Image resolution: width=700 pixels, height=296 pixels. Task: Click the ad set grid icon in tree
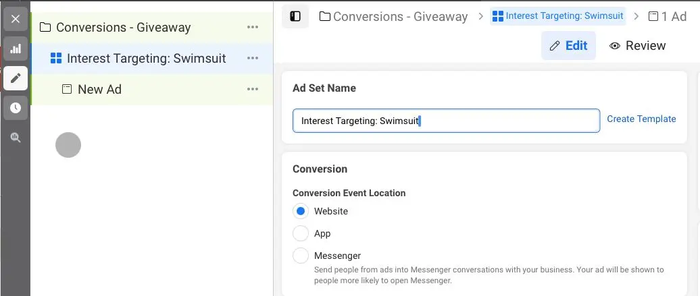pyautogui.click(x=56, y=59)
